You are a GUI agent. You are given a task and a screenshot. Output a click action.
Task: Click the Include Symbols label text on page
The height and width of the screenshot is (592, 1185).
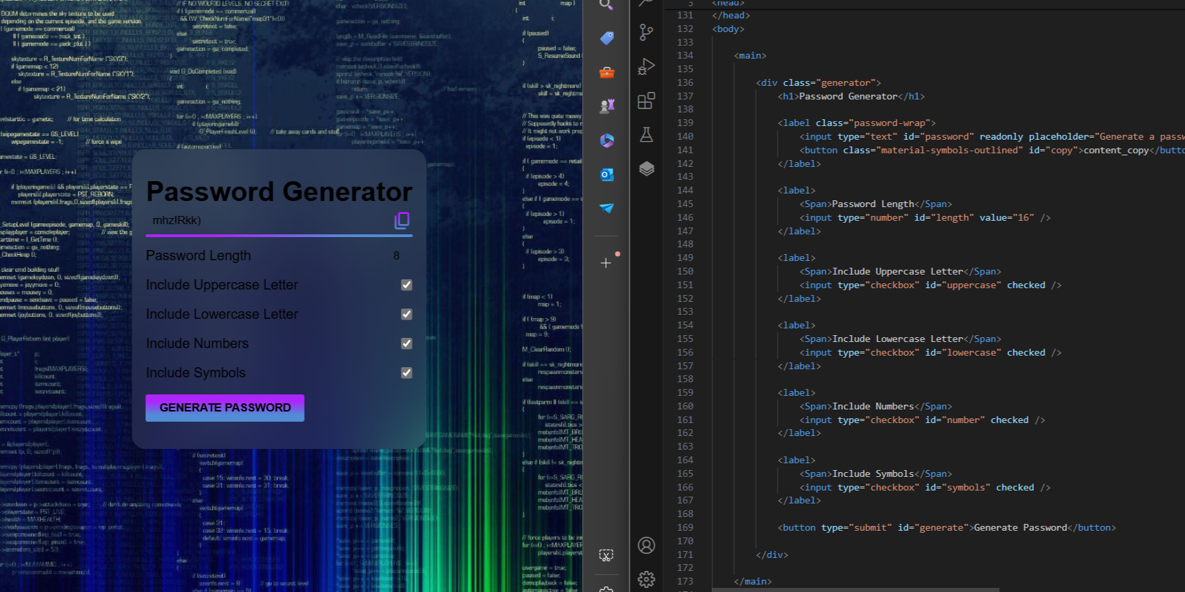[x=196, y=373]
